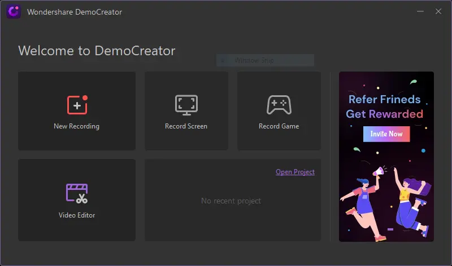
Task: Click the Record Screen monitor icon
Action: coord(186,105)
